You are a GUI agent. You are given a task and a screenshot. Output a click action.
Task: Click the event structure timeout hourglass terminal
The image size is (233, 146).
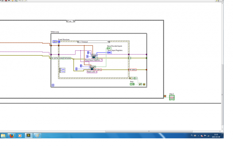tap(59, 42)
